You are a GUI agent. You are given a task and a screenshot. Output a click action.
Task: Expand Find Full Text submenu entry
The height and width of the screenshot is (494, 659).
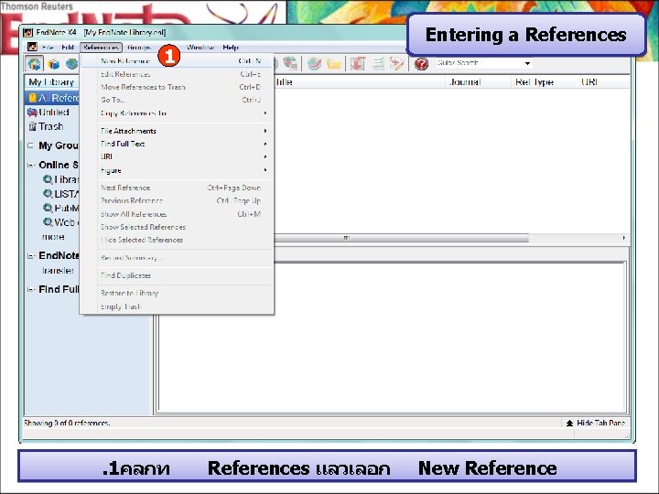coord(177,144)
